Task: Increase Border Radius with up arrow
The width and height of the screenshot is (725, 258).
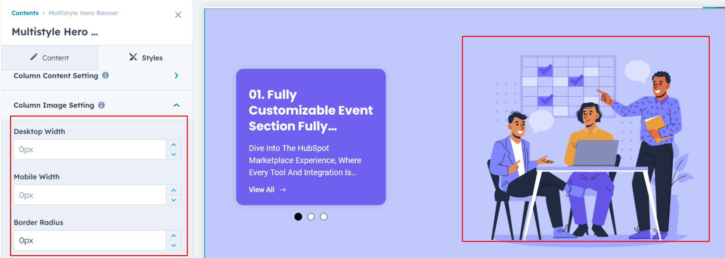Action: click(174, 236)
